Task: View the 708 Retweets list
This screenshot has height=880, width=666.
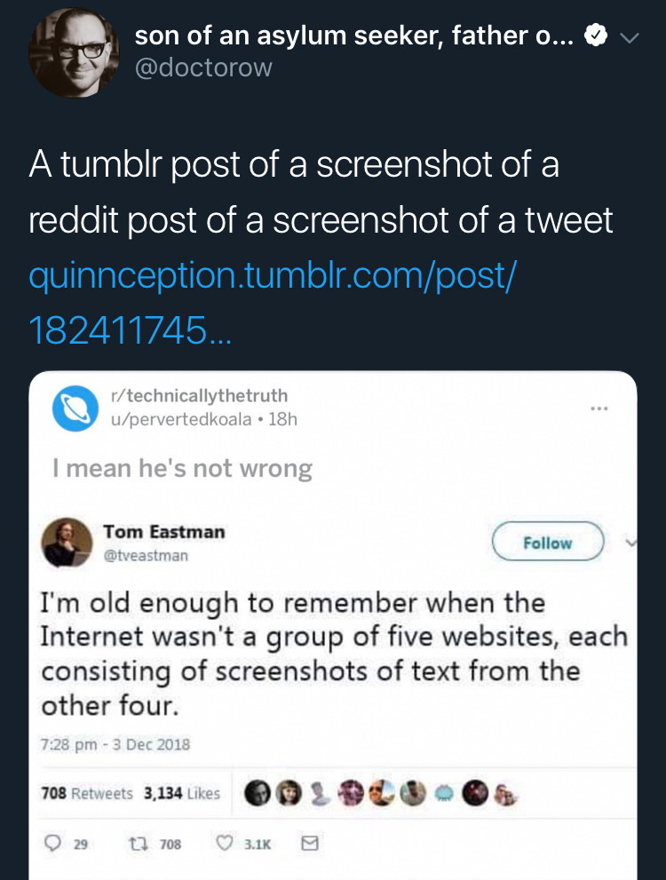Action: pos(88,793)
